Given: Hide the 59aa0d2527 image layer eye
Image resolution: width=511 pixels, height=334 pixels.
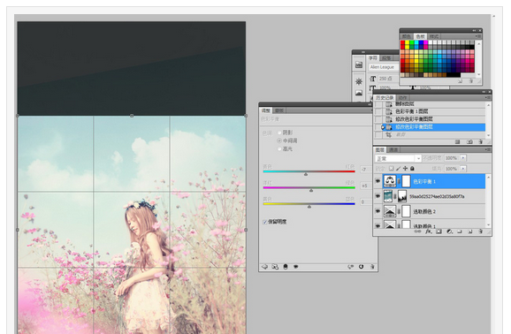Looking at the screenshot, I should click(378, 196).
